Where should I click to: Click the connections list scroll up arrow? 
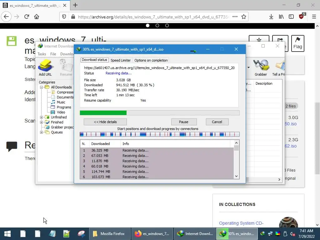tap(236, 143)
